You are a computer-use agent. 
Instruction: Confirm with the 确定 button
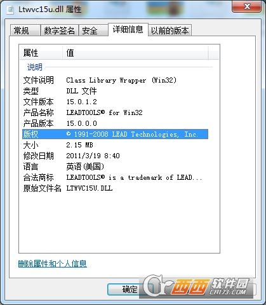(x=130, y=289)
